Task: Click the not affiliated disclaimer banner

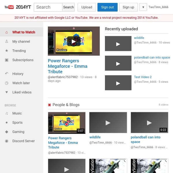Action: (86, 18)
